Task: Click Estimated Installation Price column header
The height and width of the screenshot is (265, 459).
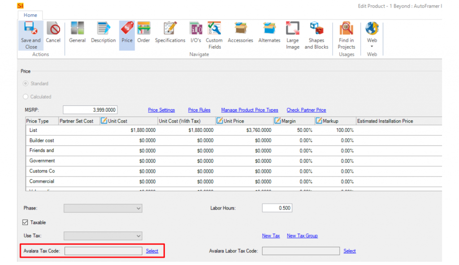Action: tap(399, 121)
